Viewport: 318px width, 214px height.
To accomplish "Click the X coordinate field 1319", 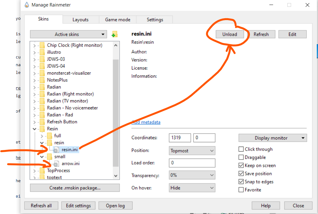I will [180, 138].
